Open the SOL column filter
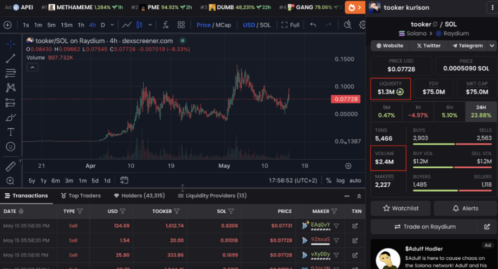 point(231,211)
